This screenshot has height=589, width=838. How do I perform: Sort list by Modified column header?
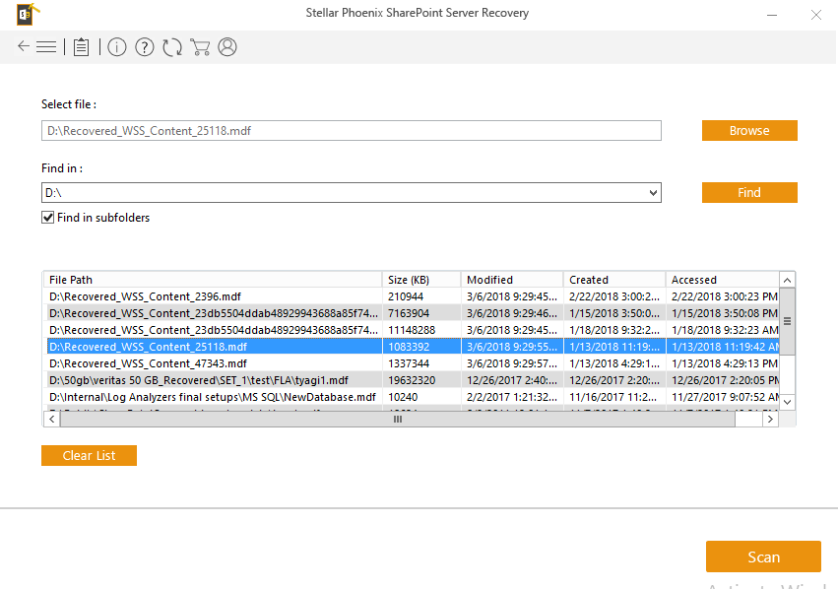tap(512, 280)
